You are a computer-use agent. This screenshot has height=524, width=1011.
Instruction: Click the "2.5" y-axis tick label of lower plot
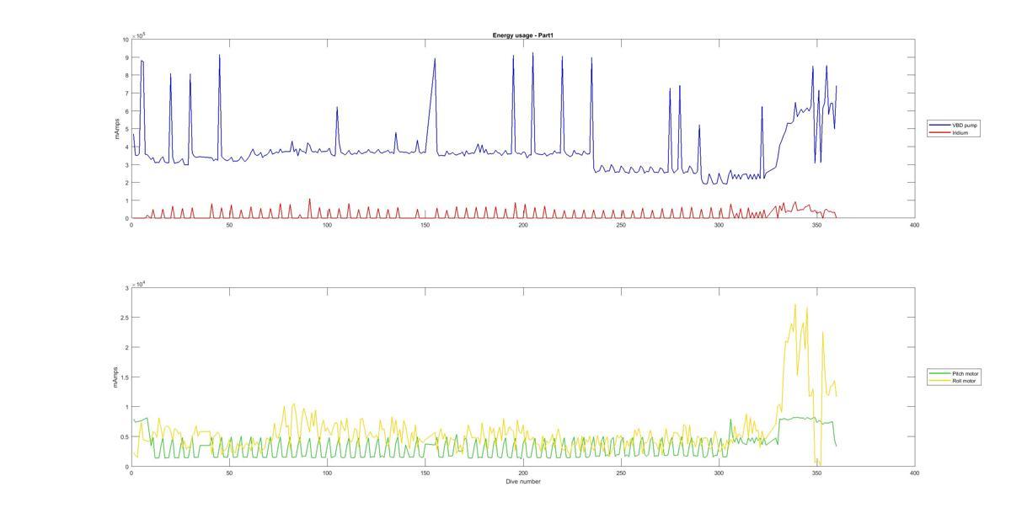pos(125,318)
